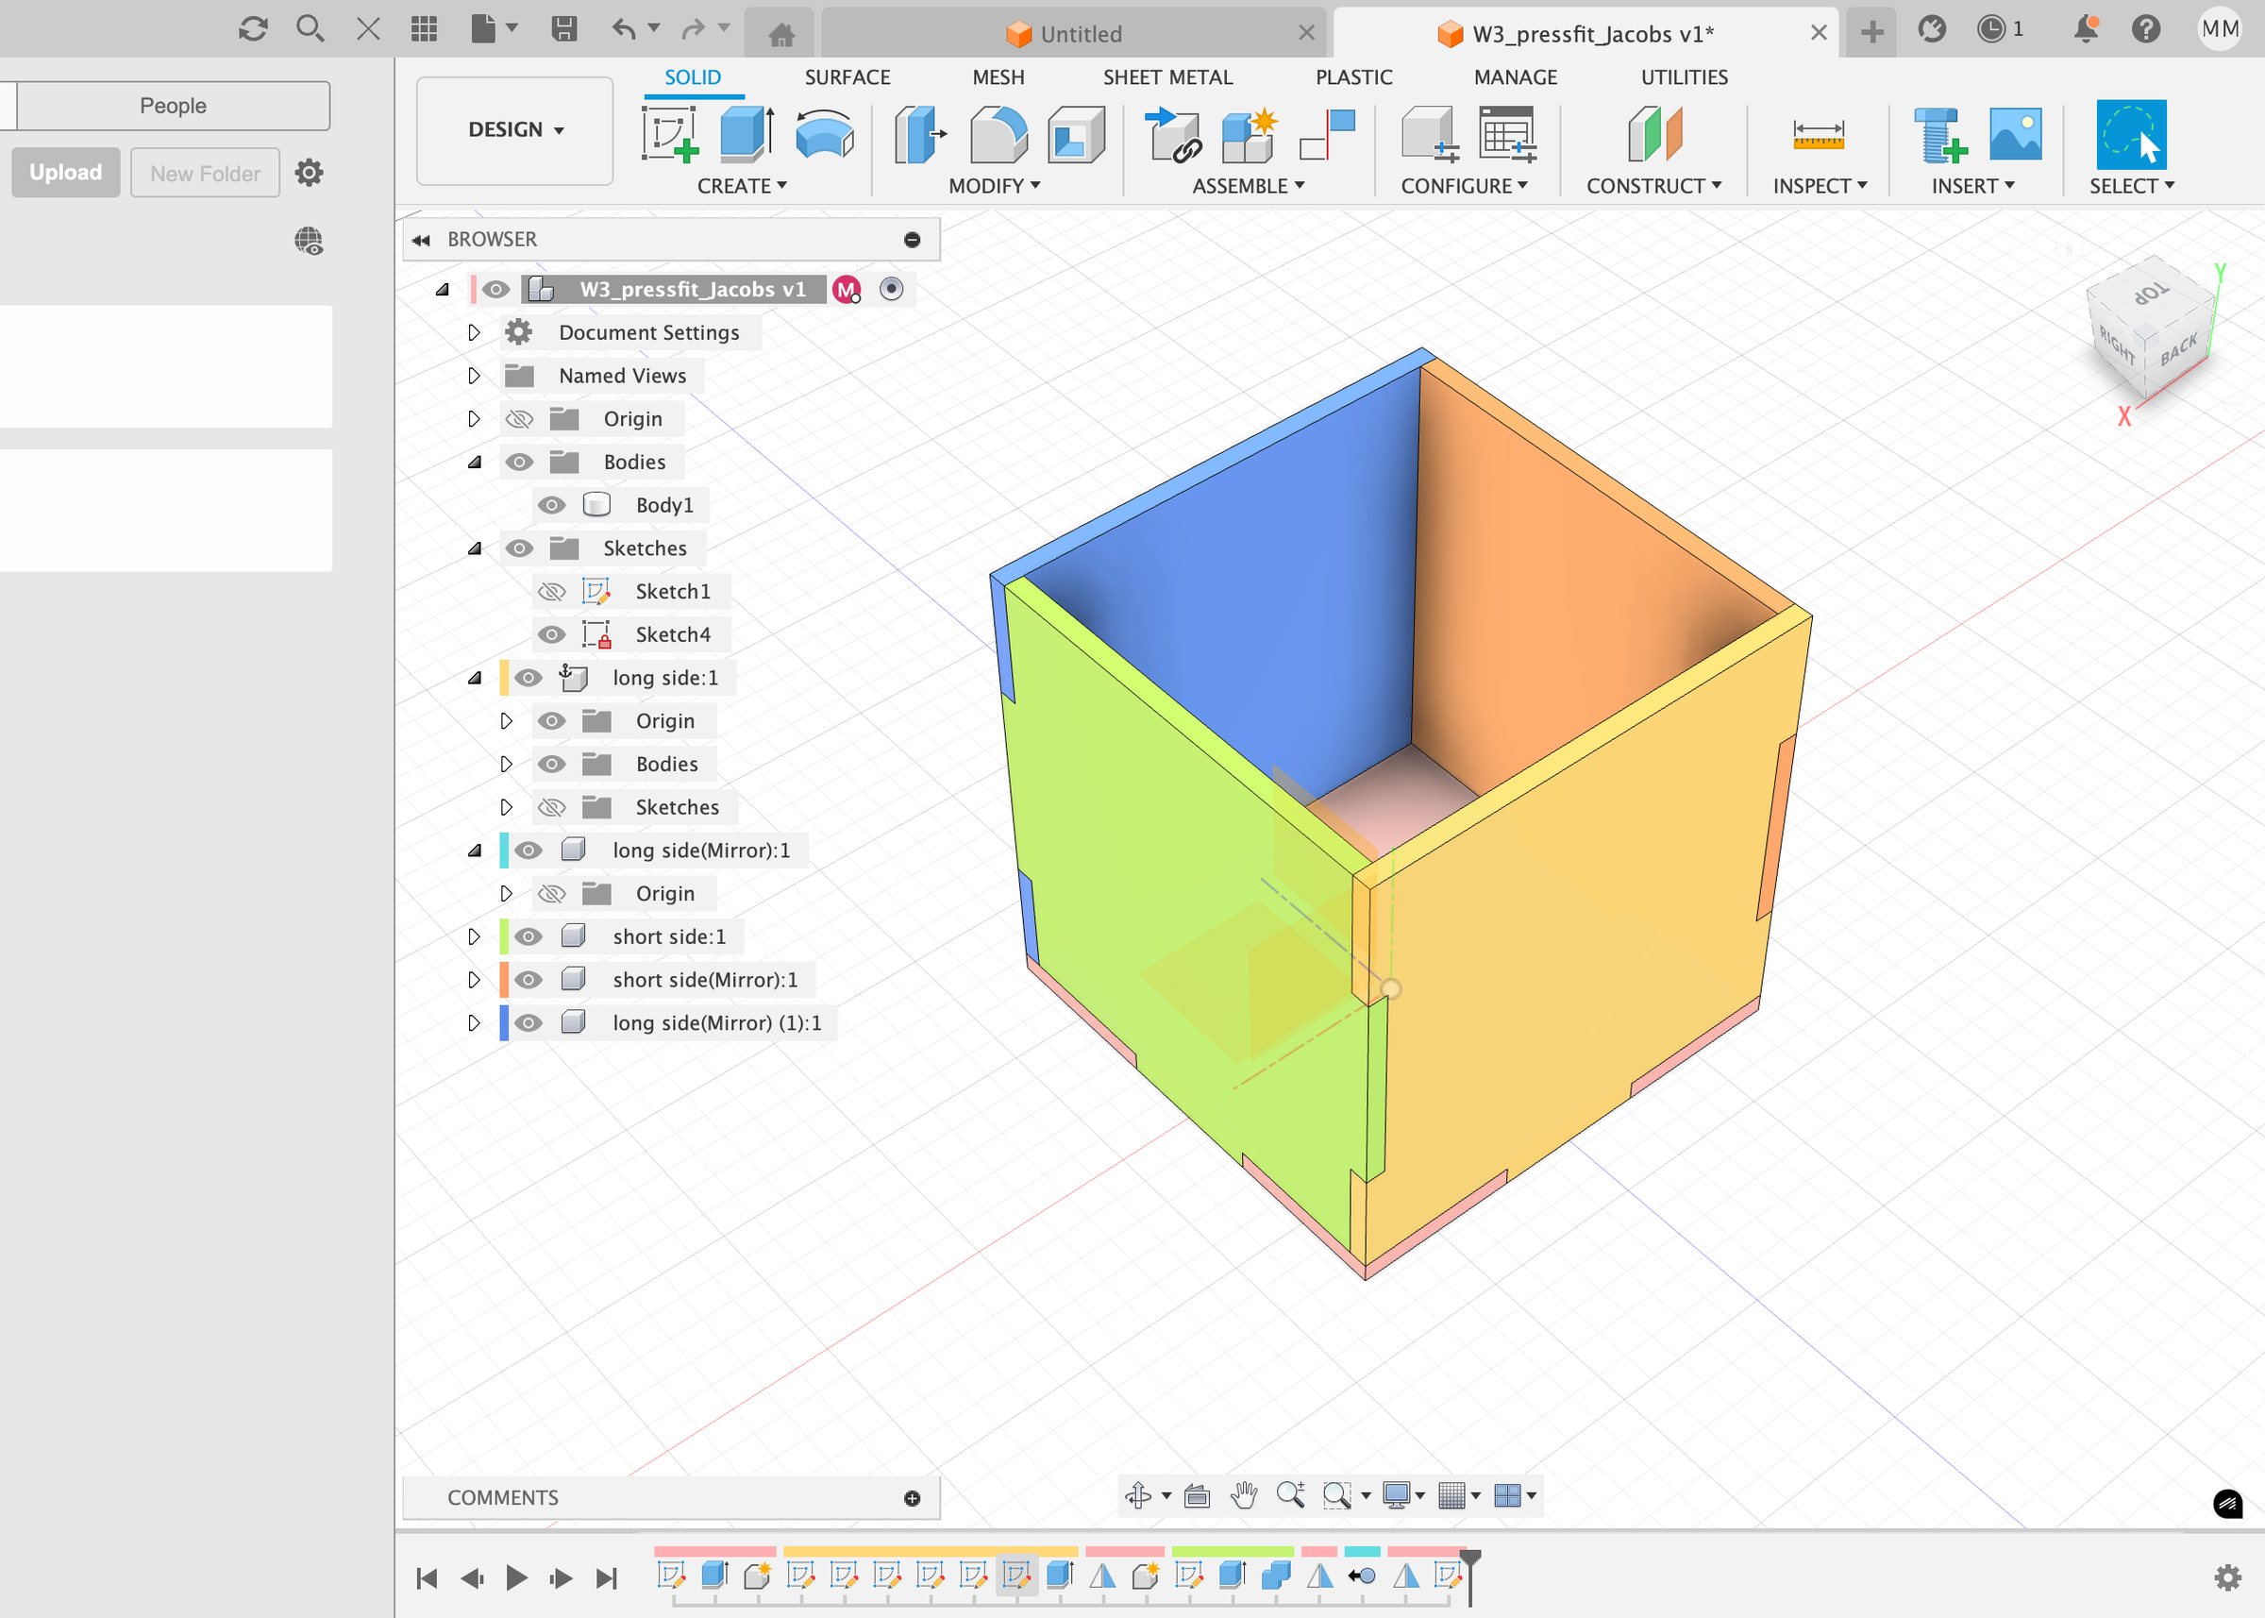Click the Orbit navigation icon

[x=1137, y=1495]
